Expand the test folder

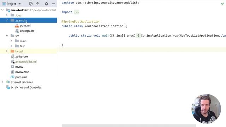11,46
